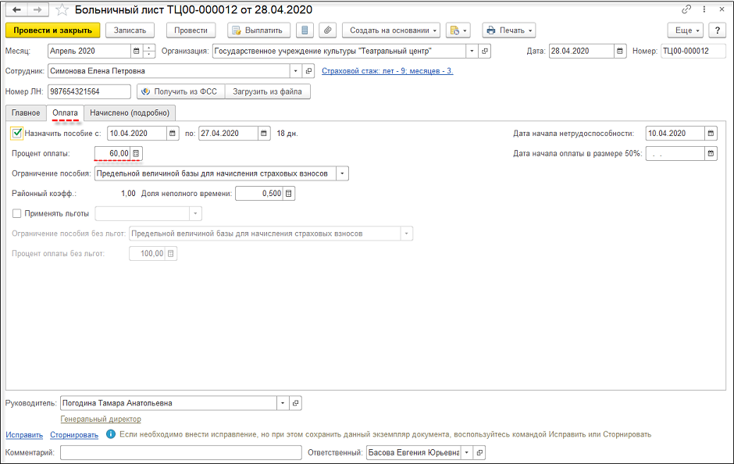Toggle Назначить пособие checkbox

pyautogui.click(x=17, y=134)
